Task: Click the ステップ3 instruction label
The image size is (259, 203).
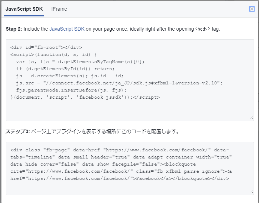Action: (x=17, y=131)
